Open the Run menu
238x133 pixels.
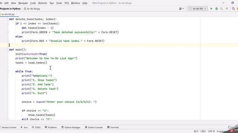52,3
